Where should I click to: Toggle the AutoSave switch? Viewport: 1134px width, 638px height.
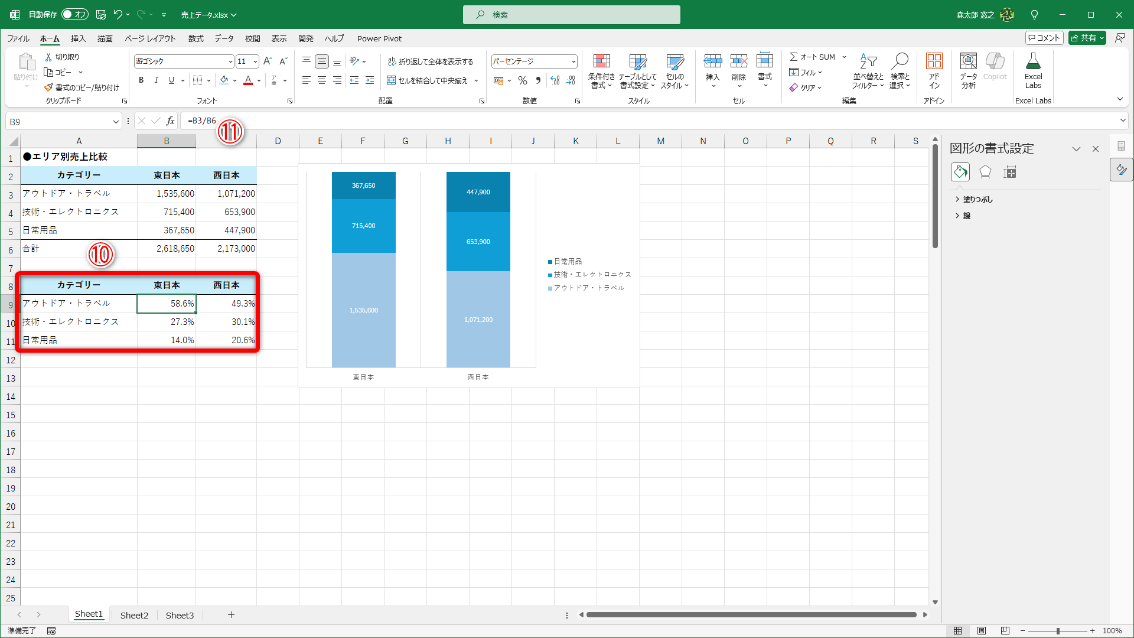click(x=74, y=14)
